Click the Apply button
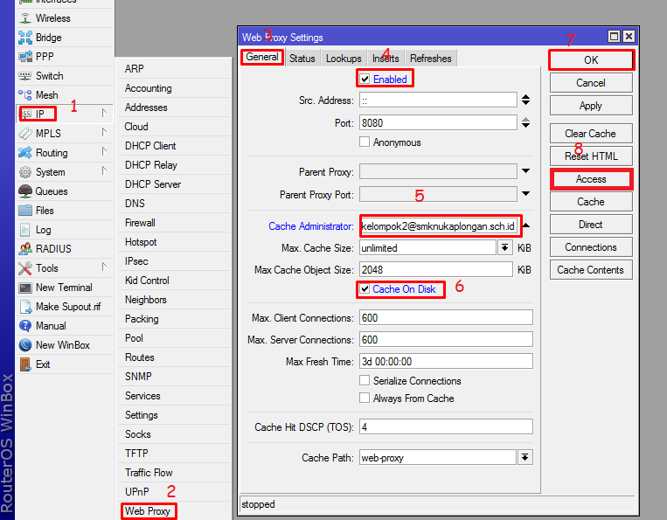 pyautogui.click(x=591, y=106)
